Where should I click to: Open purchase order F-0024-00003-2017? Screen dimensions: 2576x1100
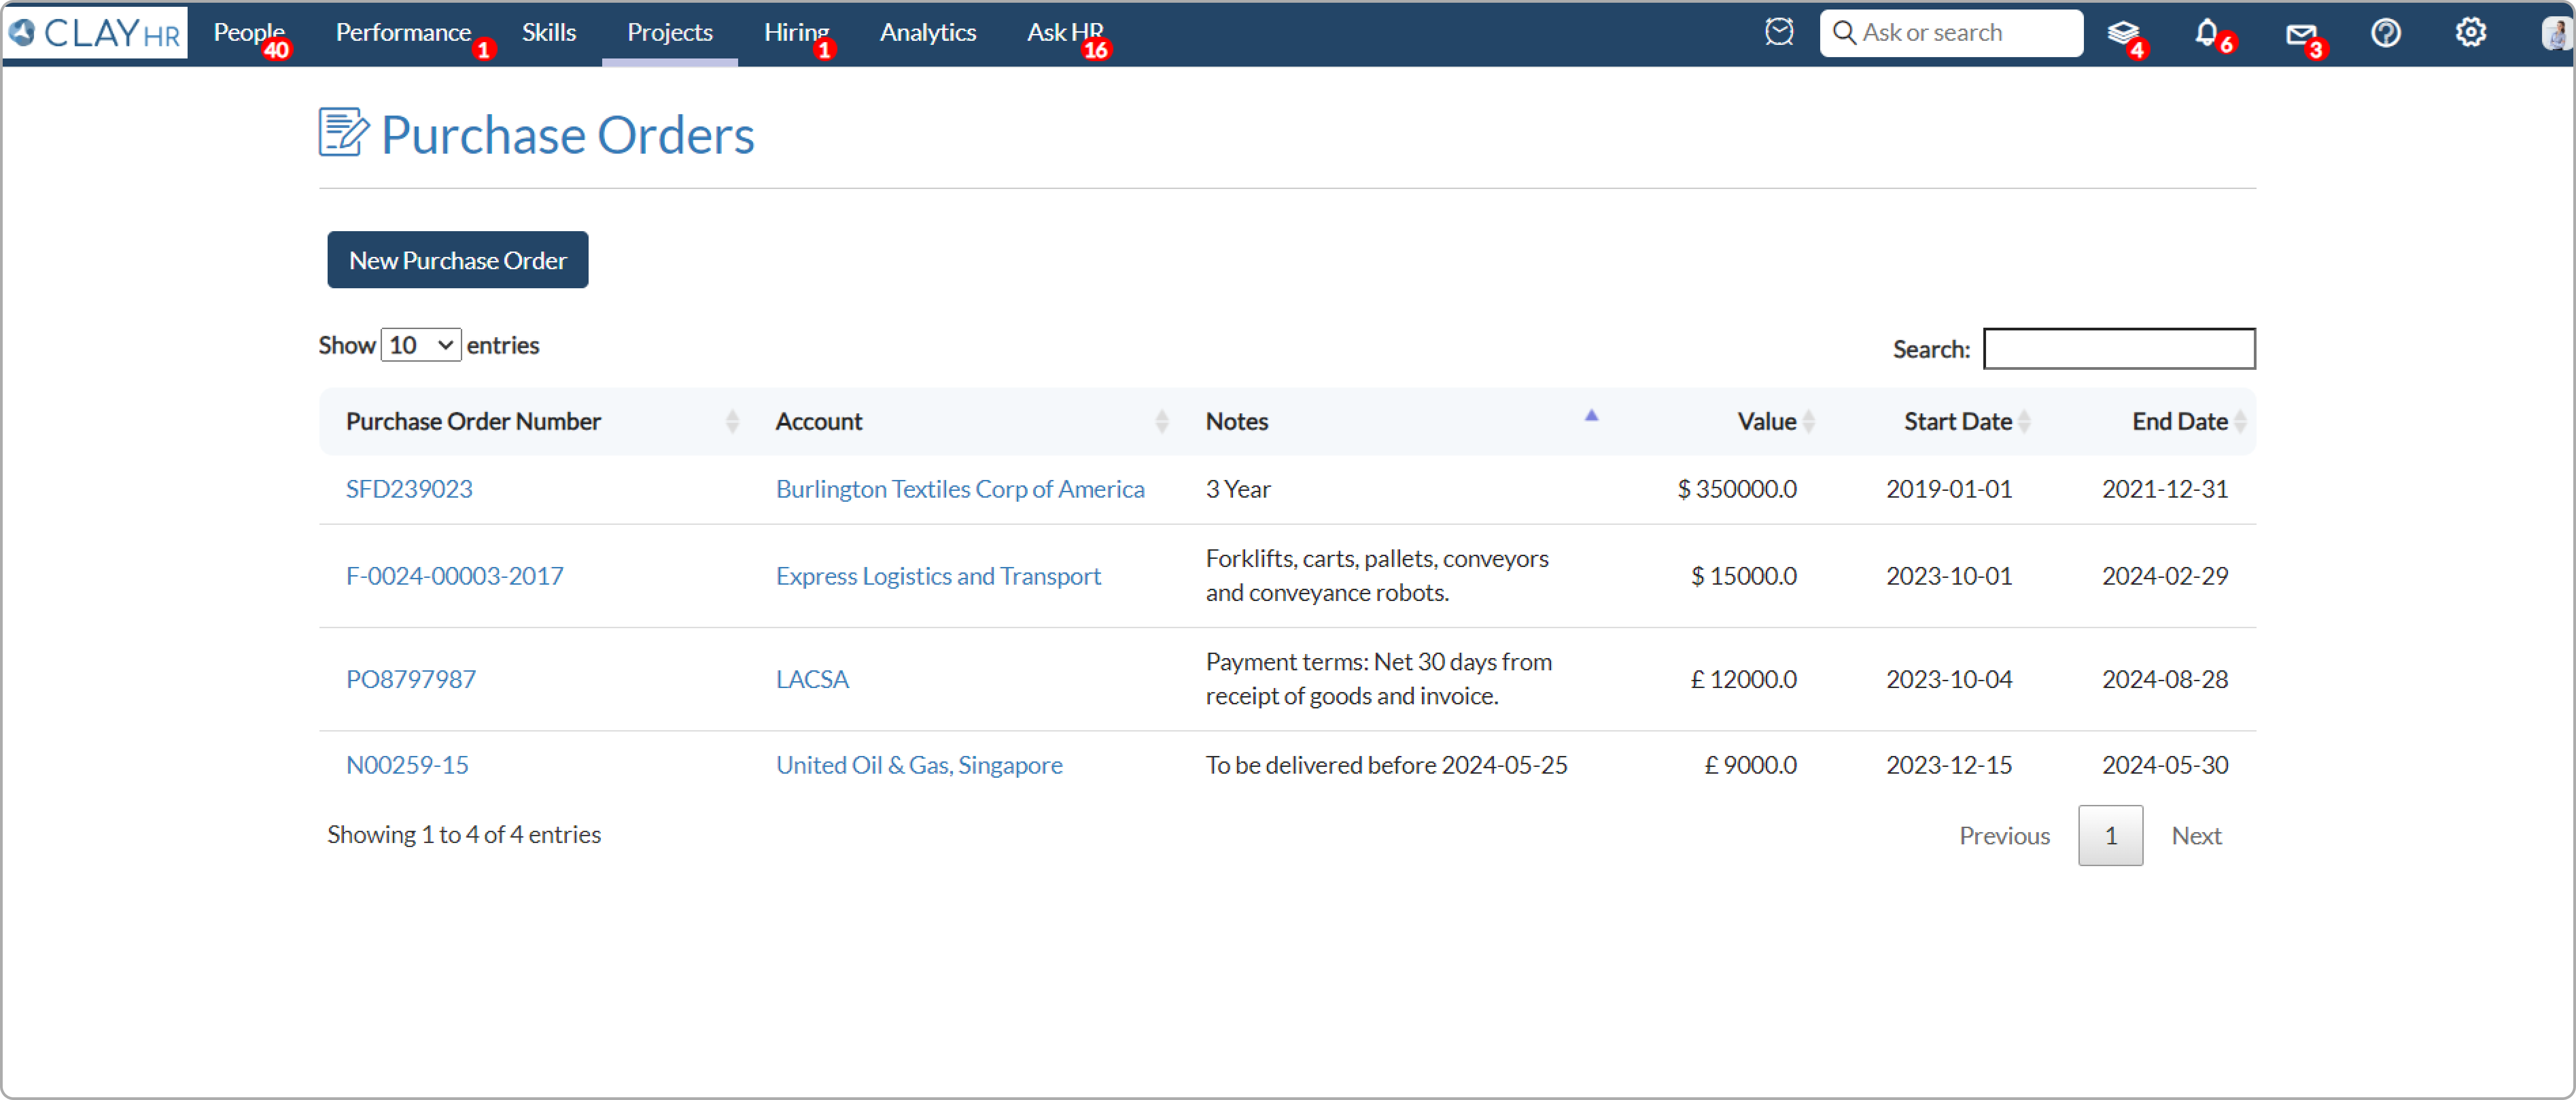pos(455,576)
